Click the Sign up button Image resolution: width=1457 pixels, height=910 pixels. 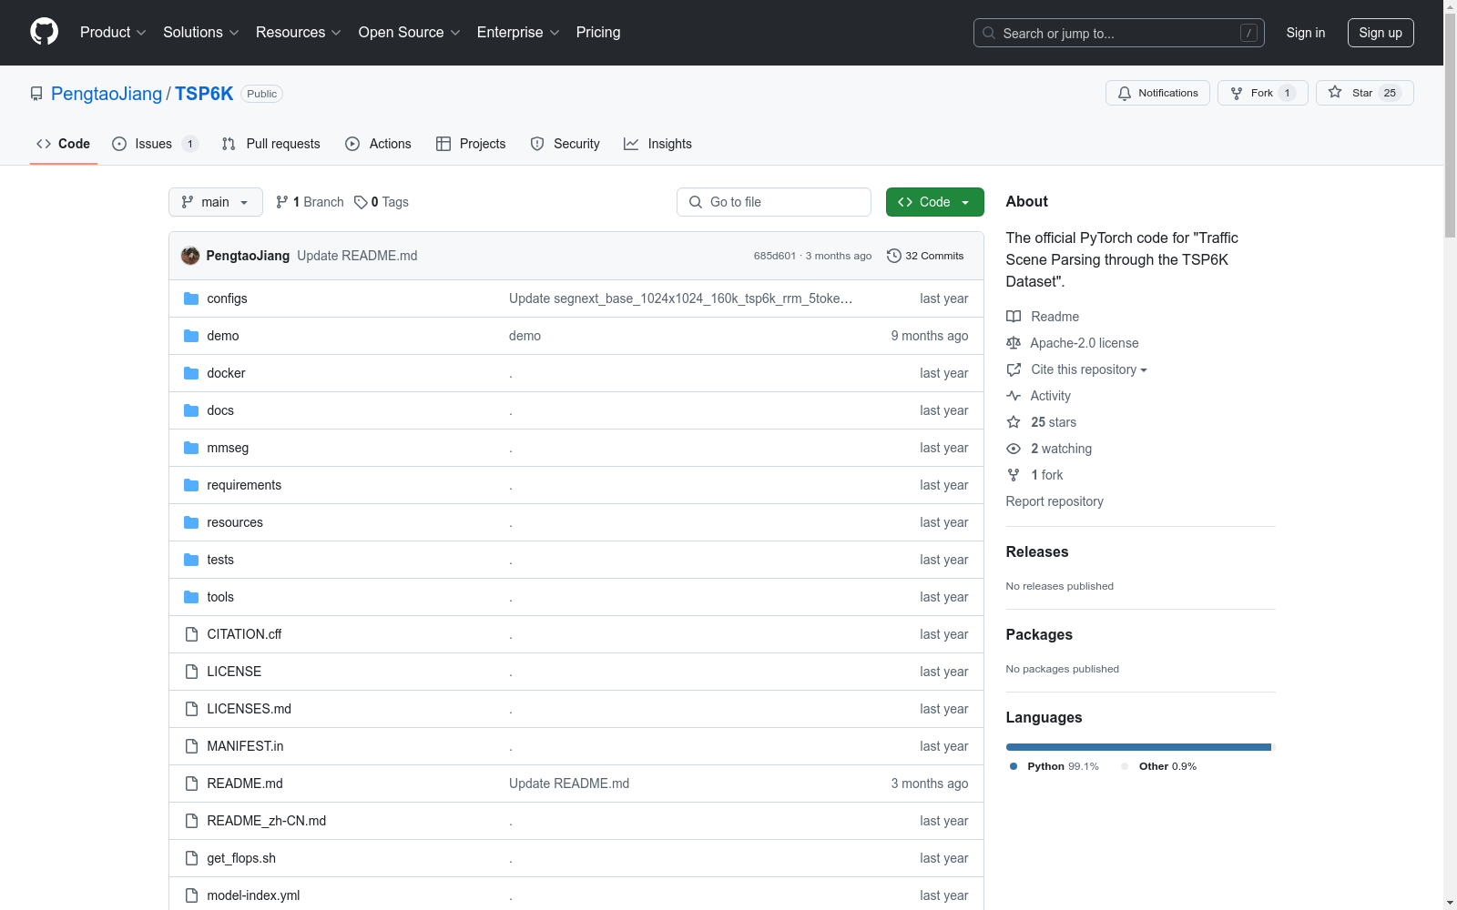(x=1381, y=33)
